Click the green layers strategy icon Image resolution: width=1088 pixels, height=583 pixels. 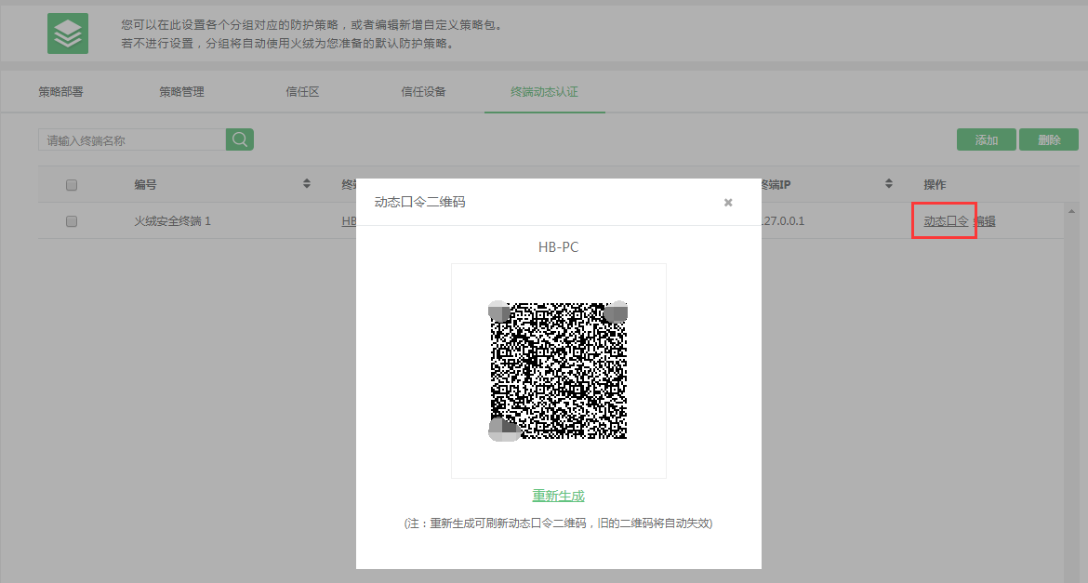coord(67,33)
